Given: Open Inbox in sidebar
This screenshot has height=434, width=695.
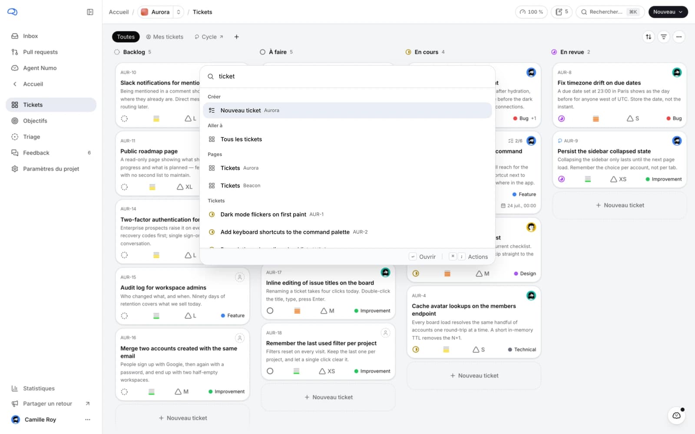Looking at the screenshot, I should pyautogui.click(x=51, y=36).
